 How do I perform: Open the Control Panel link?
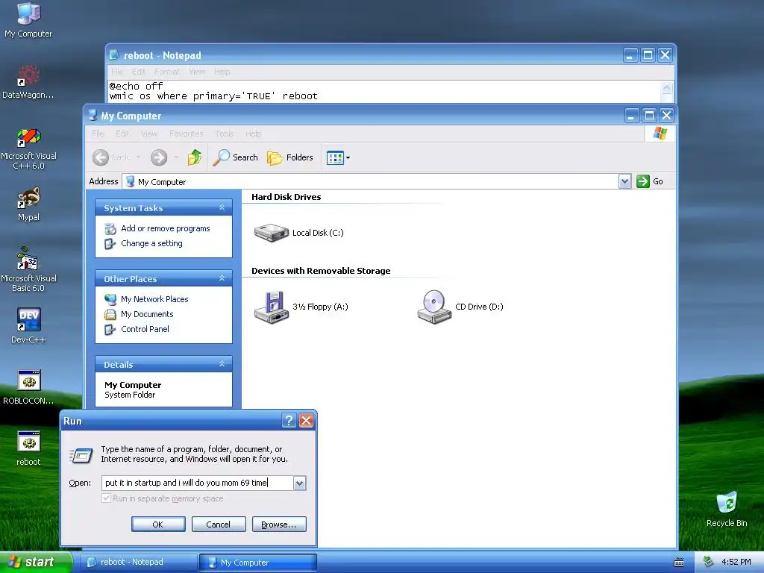pos(145,329)
